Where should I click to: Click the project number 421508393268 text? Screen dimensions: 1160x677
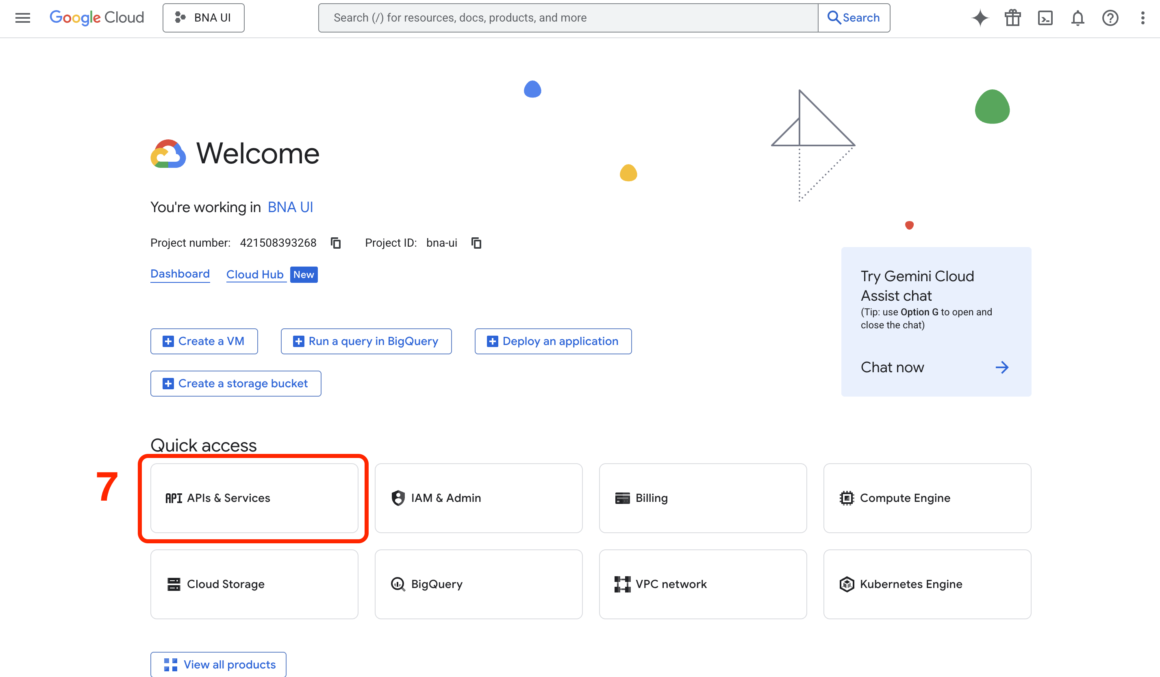[x=278, y=243]
